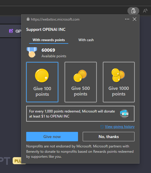This screenshot has width=151, height=173.
Task: Click the Read aloud icon
Action: (145, 11)
